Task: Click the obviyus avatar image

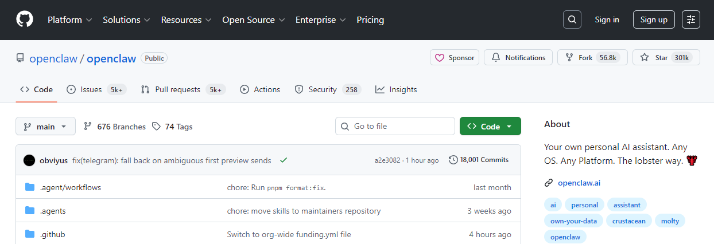Action: coord(29,160)
